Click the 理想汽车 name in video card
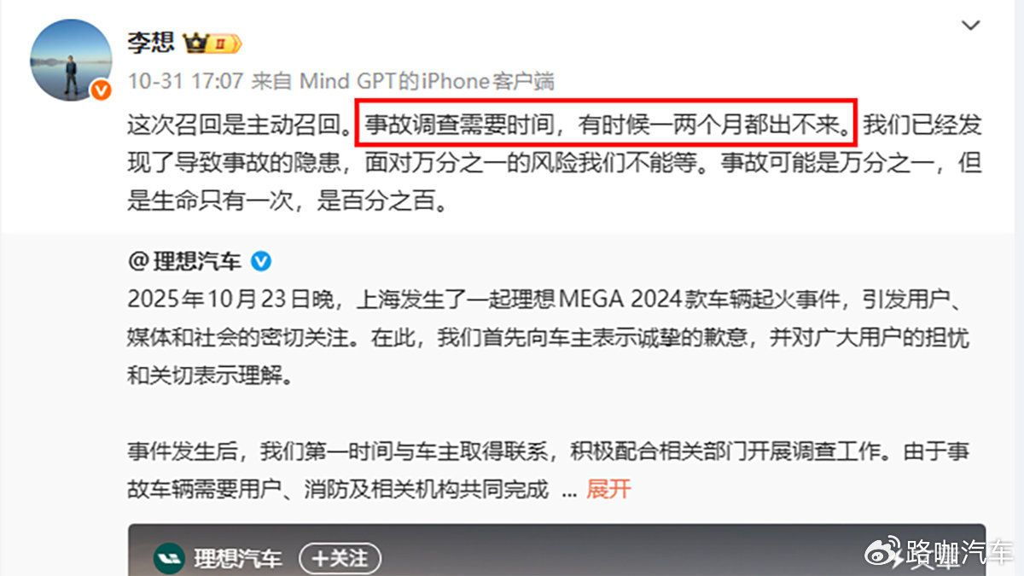The image size is (1024, 576). 237,559
